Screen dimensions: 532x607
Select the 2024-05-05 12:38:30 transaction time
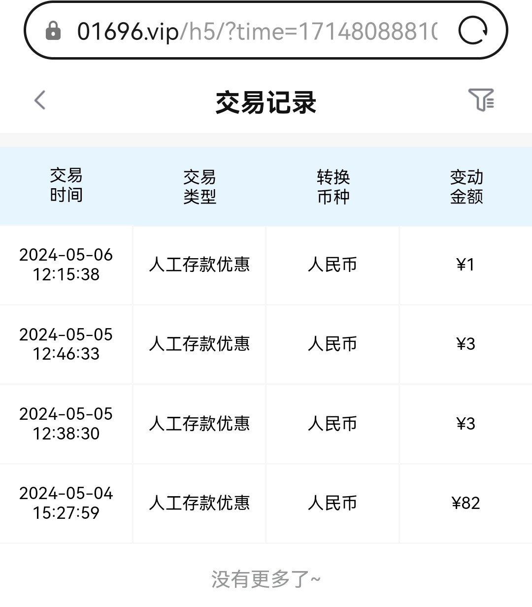(x=66, y=424)
